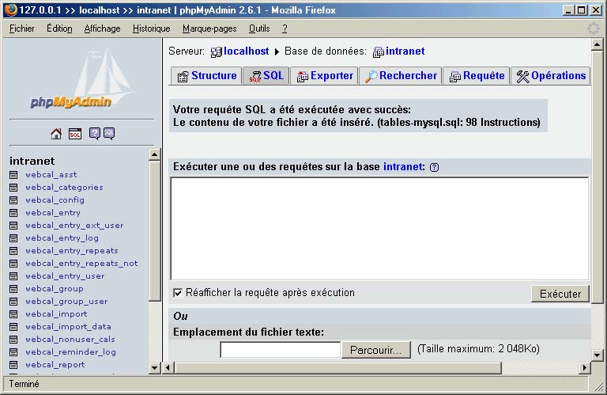
Task: Click the horizontal scrollbar right arrow
Action: pyautogui.click(x=585, y=367)
